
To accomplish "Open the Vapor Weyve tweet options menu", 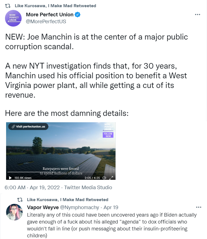I will tap(198, 207).
